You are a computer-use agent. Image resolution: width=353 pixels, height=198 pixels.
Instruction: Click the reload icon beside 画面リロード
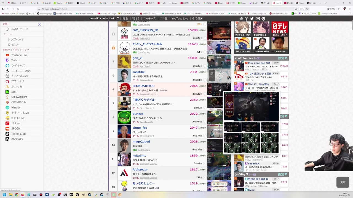point(7,29)
